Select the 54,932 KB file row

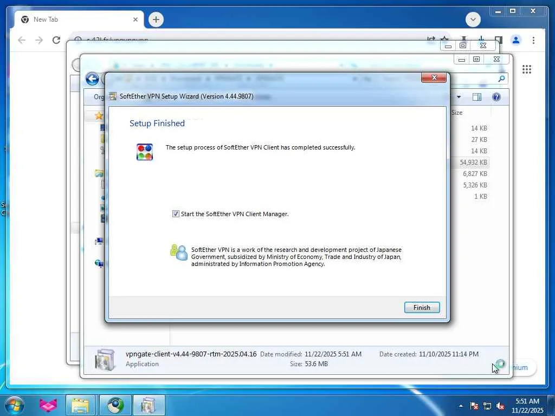coord(473,162)
